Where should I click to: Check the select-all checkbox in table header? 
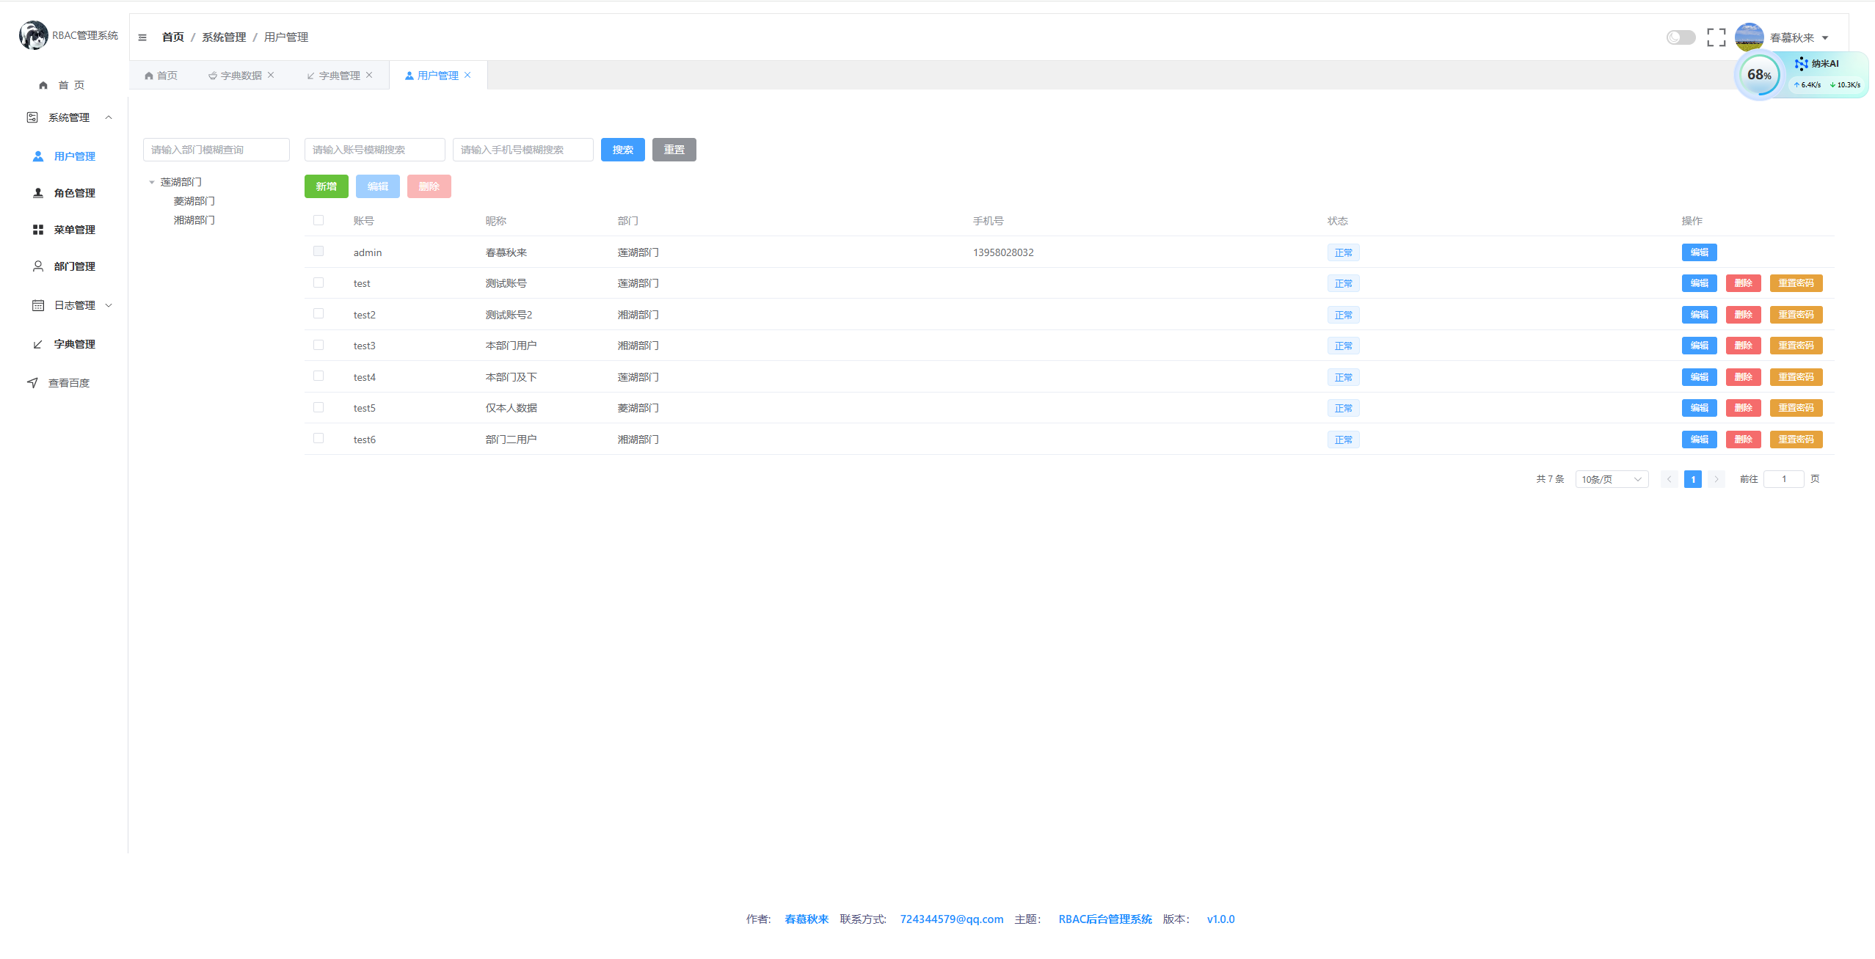[x=318, y=220]
